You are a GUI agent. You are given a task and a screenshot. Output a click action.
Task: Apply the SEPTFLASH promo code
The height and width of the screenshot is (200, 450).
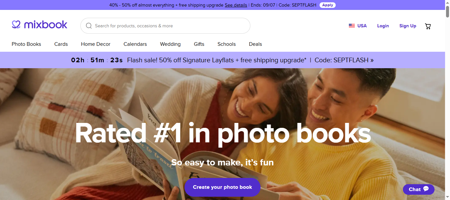327,5
